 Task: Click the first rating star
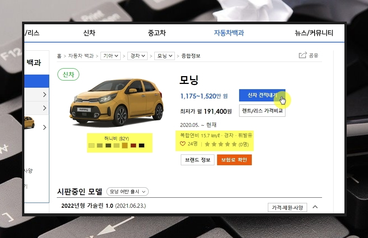coord(207,144)
